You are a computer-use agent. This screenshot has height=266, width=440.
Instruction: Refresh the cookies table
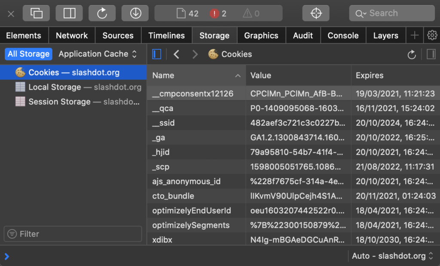coord(411,54)
